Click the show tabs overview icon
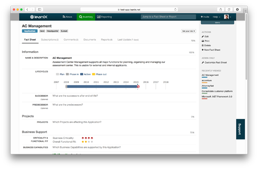 229,9
